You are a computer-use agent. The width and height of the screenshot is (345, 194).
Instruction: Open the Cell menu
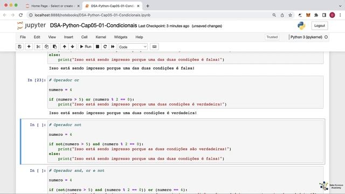coord(84,37)
